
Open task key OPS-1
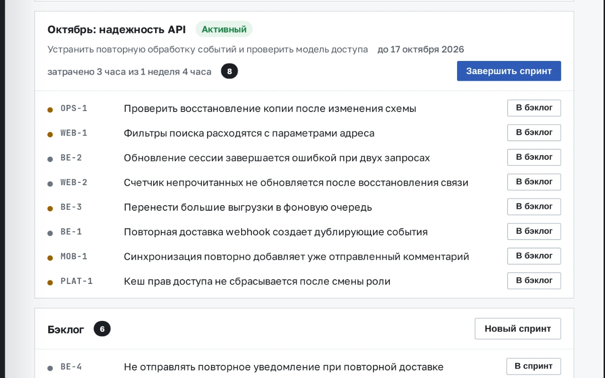coord(74,108)
